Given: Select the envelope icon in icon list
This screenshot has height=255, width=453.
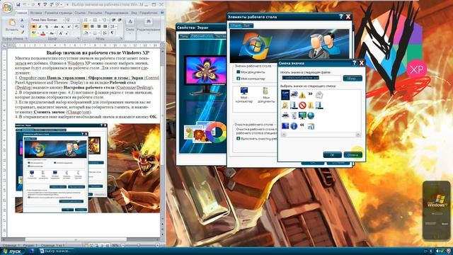Looking at the screenshot, I should click(x=319, y=95).
